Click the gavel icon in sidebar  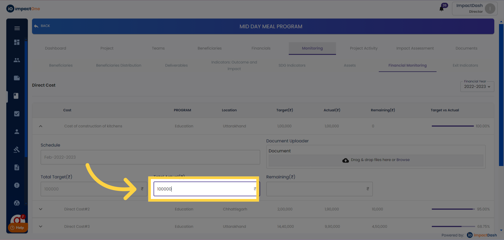coord(17,150)
